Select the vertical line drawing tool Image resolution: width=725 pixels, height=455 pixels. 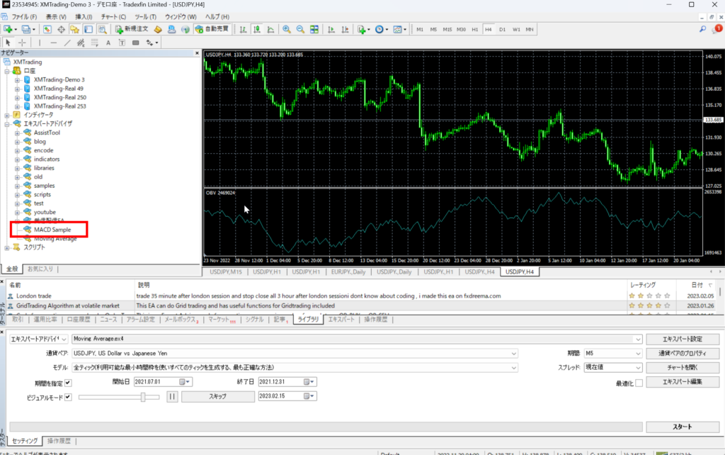tap(40, 43)
